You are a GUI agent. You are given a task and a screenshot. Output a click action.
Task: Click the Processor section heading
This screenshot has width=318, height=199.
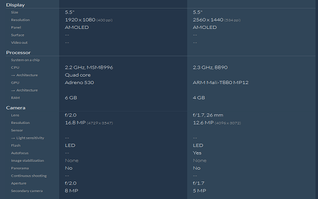click(x=18, y=53)
